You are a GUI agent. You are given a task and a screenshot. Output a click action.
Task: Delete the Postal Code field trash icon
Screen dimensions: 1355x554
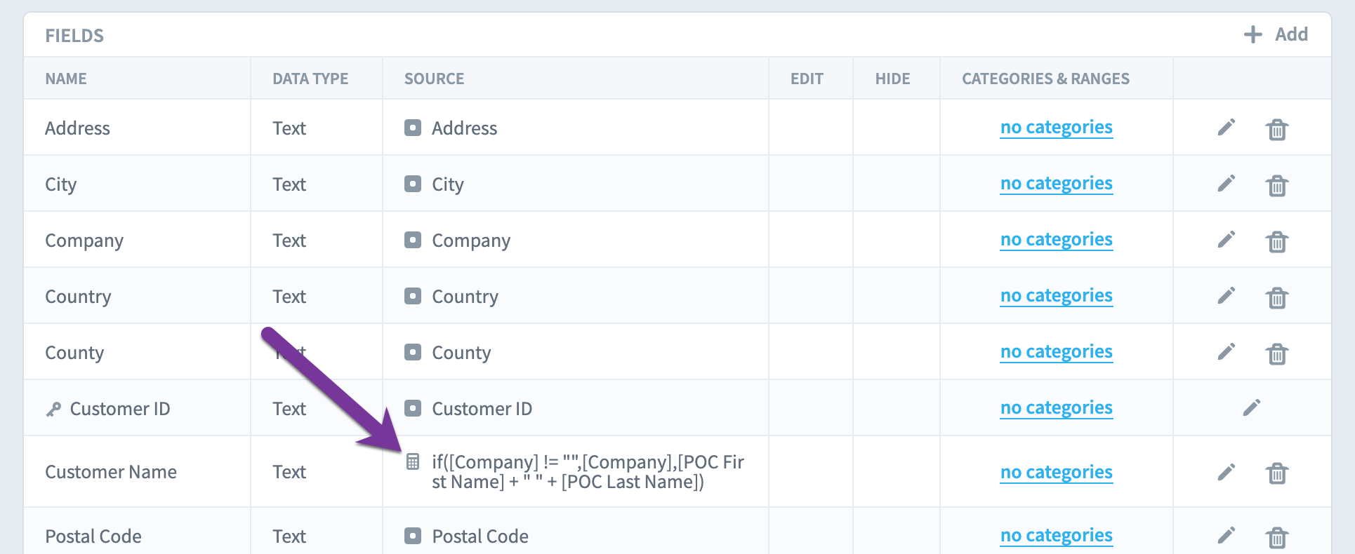pos(1277,538)
